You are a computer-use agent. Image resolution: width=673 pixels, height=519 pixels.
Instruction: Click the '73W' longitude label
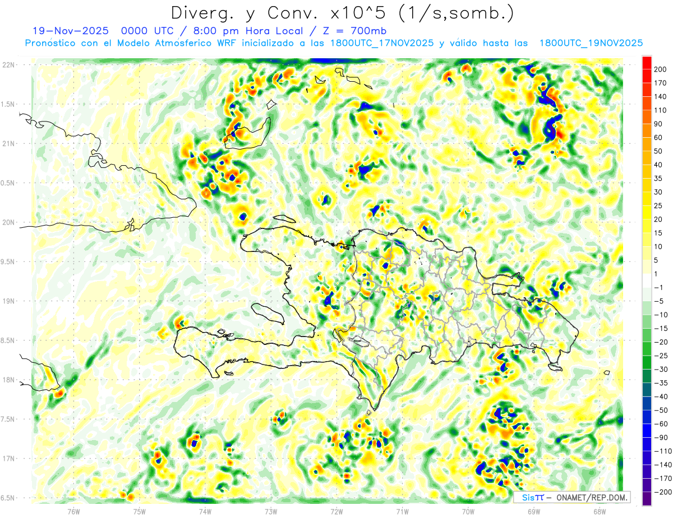click(270, 511)
